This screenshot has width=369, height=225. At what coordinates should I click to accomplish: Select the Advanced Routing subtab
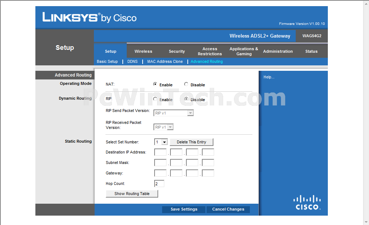(x=207, y=61)
